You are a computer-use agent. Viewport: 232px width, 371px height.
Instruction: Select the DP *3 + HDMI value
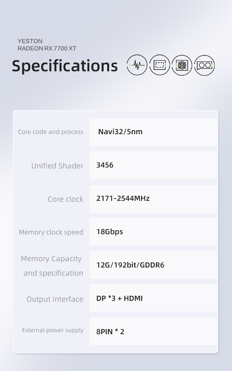tap(119, 299)
